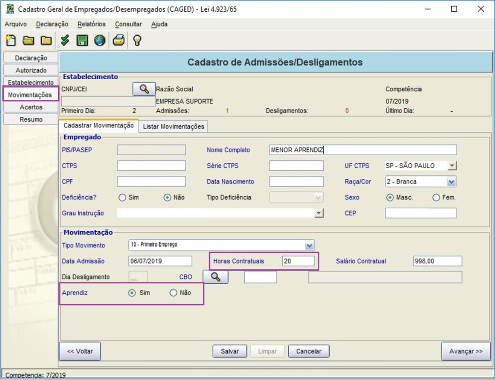Click the light bulb help icon
Image resolution: width=495 pixels, height=380 pixels.
[x=137, y=40]
